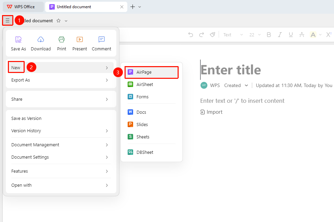Click the Save As icon

click(x=18, y=39)
